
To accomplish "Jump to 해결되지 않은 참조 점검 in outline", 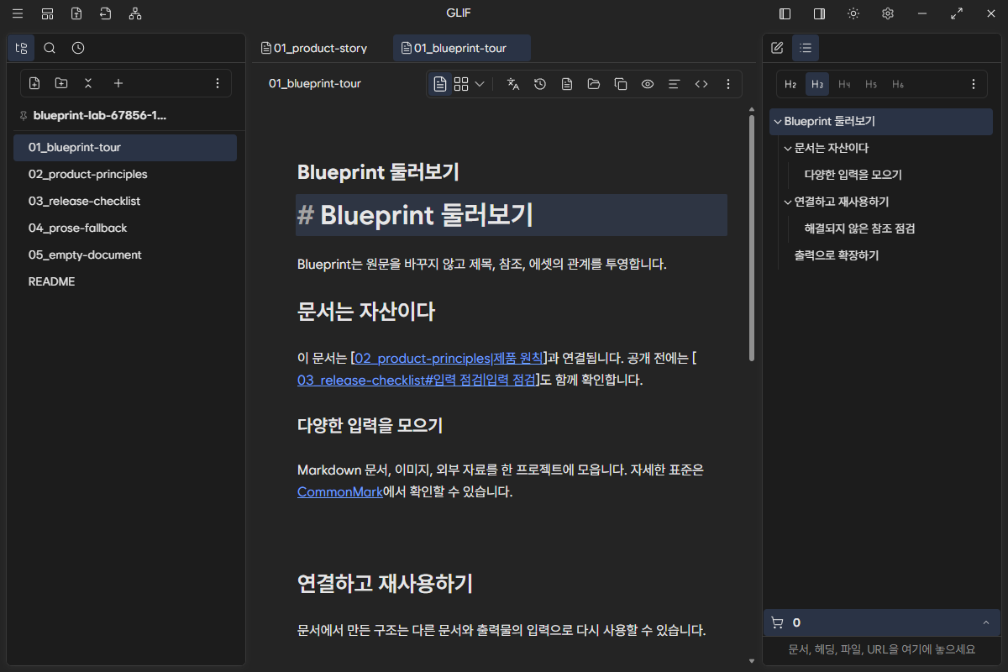I will click(x=859, y=228).
